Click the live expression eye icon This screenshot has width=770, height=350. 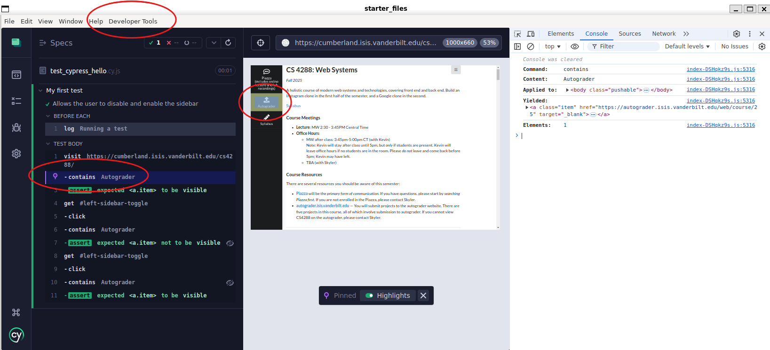click(x=574, y=47)
